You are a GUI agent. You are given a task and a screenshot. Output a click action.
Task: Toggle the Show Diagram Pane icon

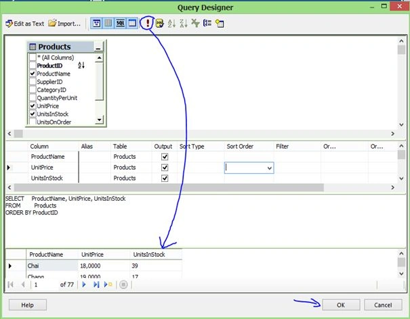click(96, 23)
